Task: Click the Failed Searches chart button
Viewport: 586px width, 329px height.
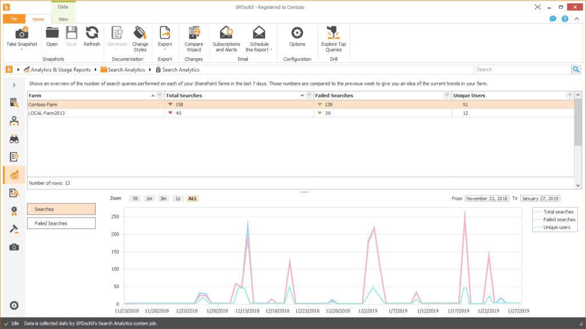Action: [61, 223]
